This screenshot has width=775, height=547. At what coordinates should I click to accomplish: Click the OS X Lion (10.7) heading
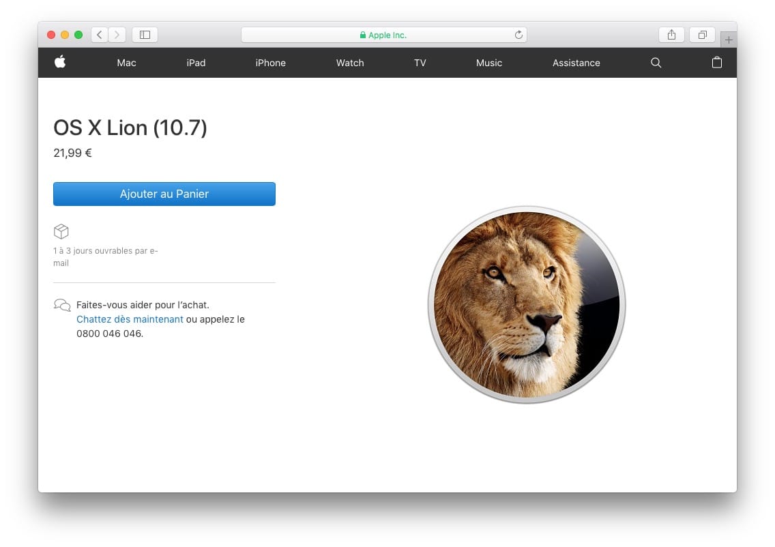pos(130,128)
